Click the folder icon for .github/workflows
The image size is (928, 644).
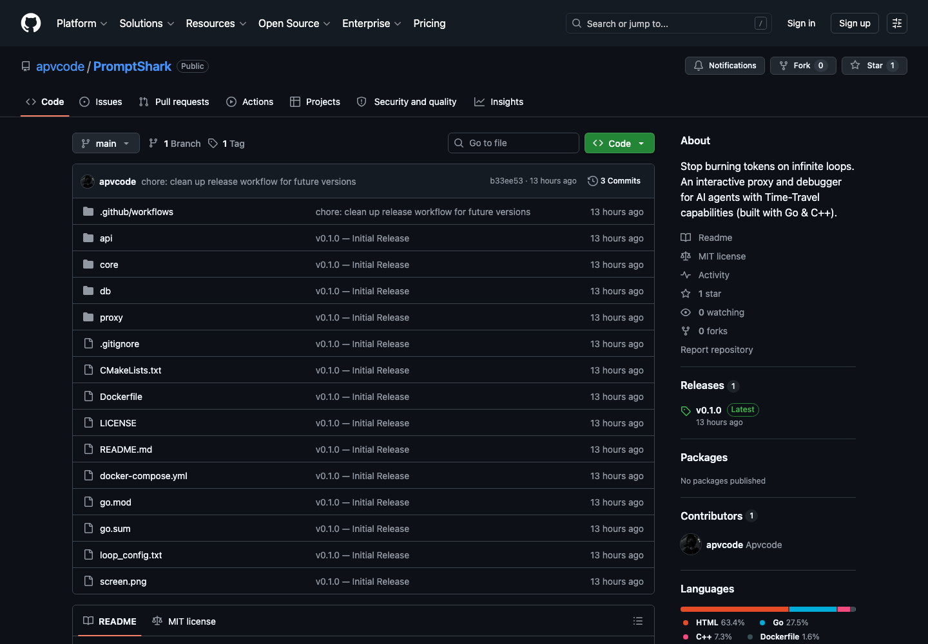(88, 211)
